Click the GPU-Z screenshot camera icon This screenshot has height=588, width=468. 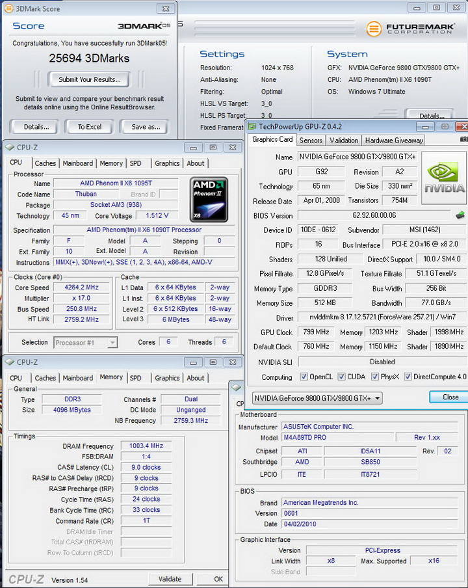click(464, 139)
